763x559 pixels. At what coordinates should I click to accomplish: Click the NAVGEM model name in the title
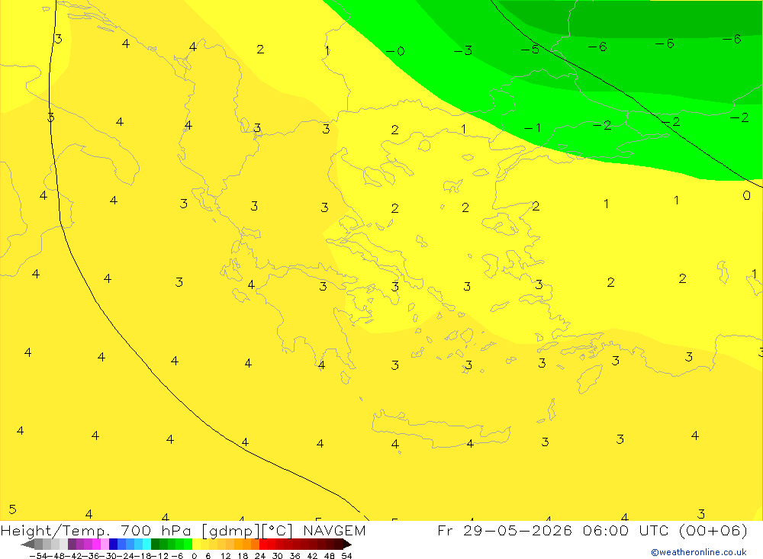click(x=334, y=530)
